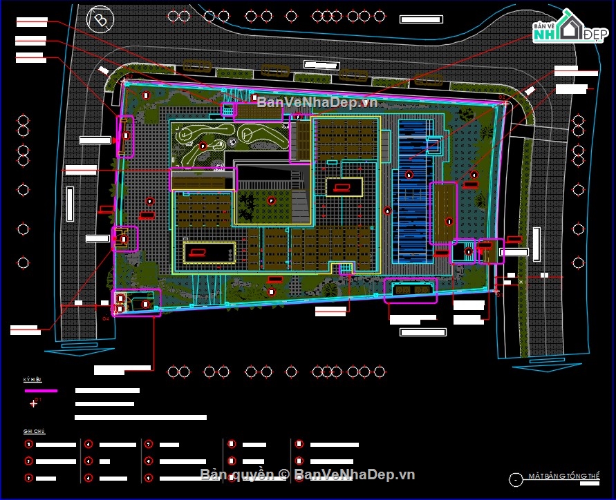Click the MẶT BẰNG TỔNG THỂ drawing title
The height and width of the screenshot is (500, 616).
(563, 477)
